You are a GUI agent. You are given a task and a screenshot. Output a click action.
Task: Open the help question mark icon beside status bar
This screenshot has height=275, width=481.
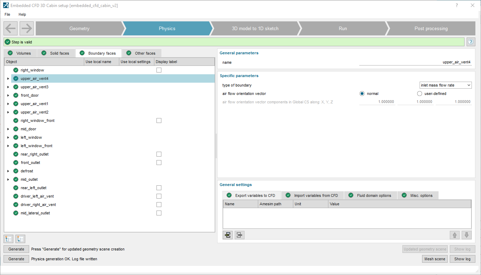[471, 42]
